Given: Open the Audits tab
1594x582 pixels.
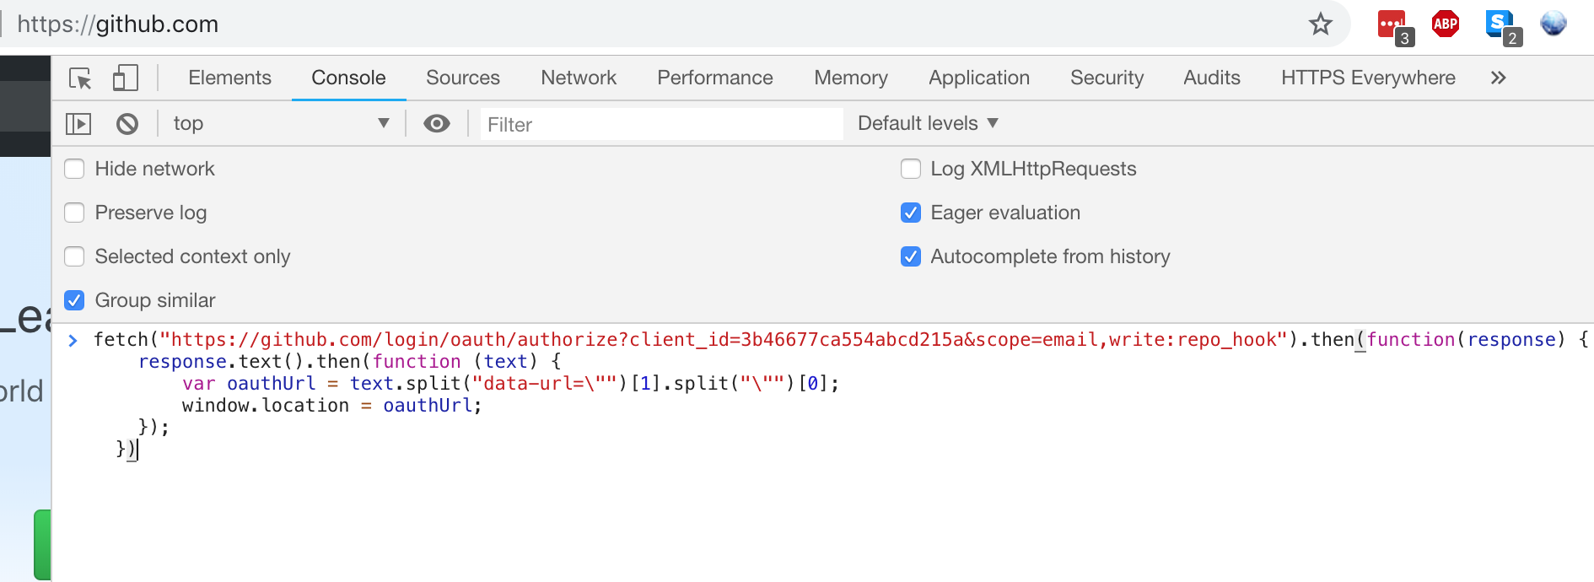Looking at the screenshot, I should click(x=1212, y=78).
